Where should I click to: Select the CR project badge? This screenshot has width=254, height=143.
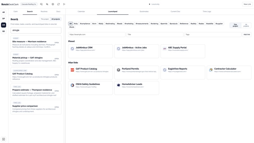tap(3, 25)
